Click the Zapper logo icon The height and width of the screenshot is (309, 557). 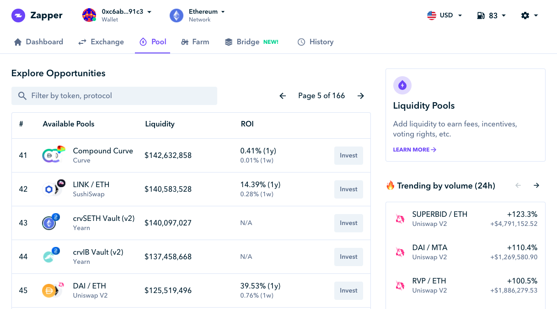point(18,16)
